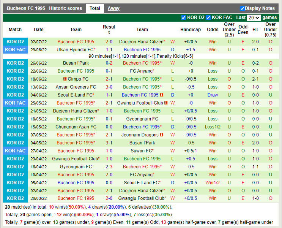The width and height of the screenshot is (282, 228).
Task: Click the Suwon FC team link
Action: pyautogui.click(x=141, y=151)
